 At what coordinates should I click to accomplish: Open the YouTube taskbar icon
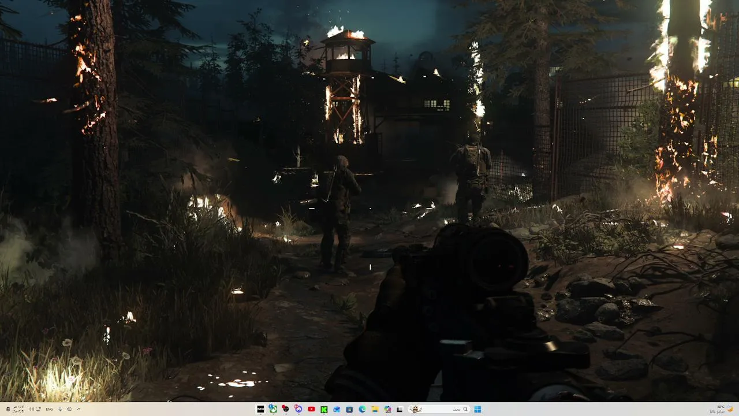point(311,409)
